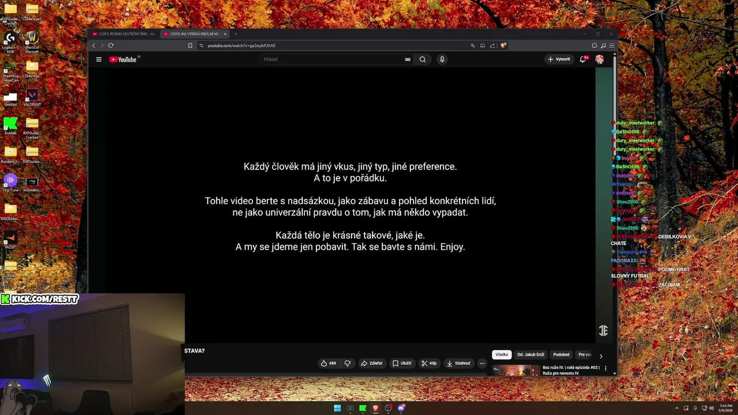
Task: Bookmark this page in browser
Action: 190,46
